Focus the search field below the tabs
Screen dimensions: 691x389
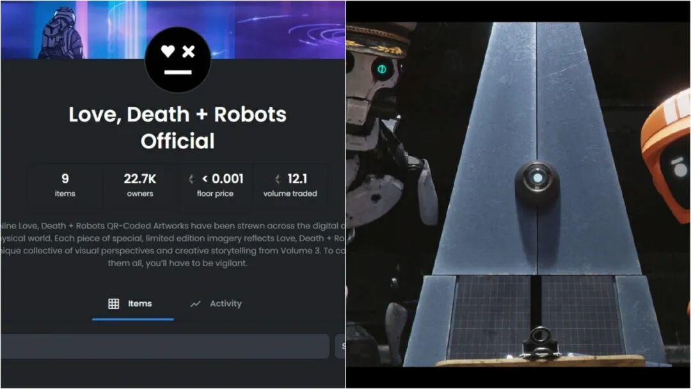[x=165, y=346]
